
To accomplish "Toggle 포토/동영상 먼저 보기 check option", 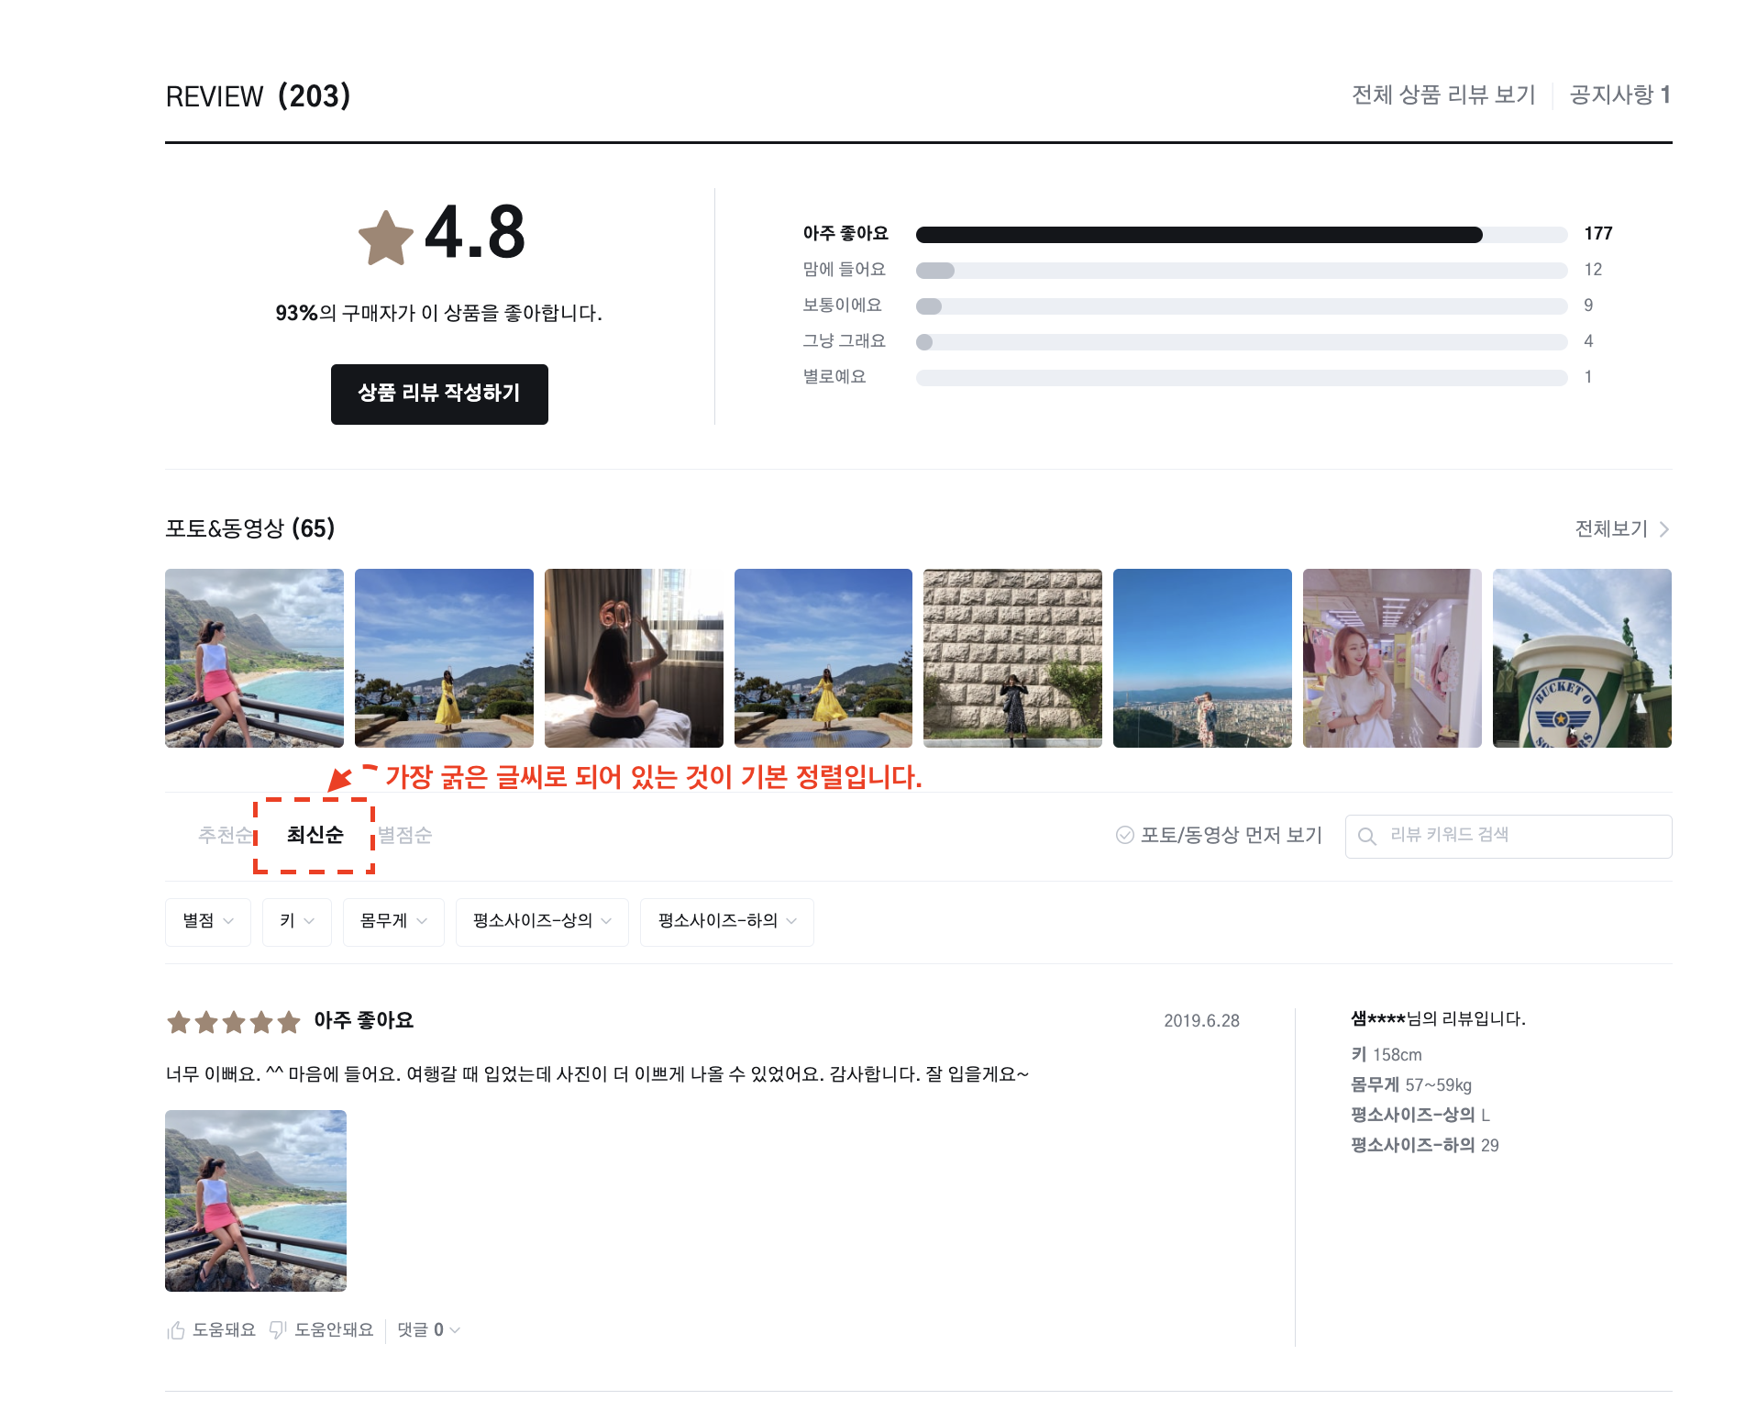I will [x=1218, y=835].
